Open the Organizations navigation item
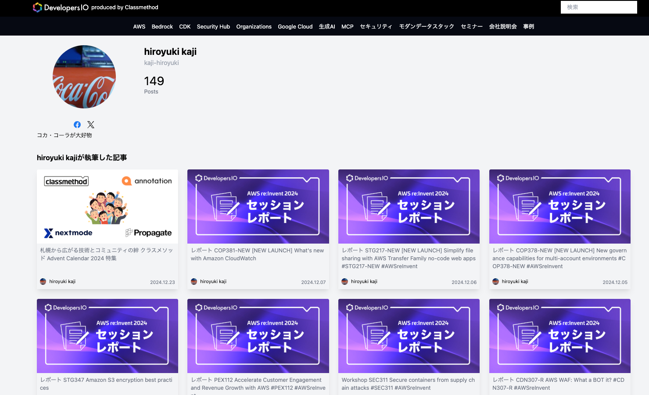The width and height of the screenshot is (649, 395). pyautogui.click(x=254, y=27)
